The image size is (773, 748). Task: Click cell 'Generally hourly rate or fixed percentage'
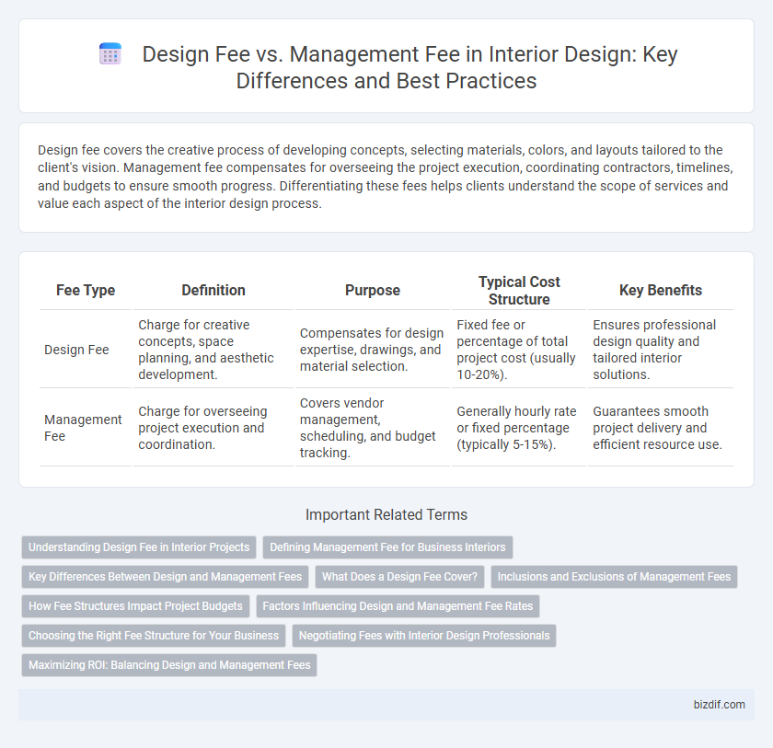coord(519,427)
